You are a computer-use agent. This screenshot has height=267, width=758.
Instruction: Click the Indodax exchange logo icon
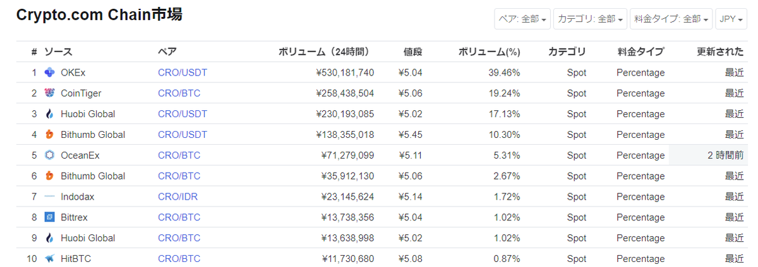(50, 196)
